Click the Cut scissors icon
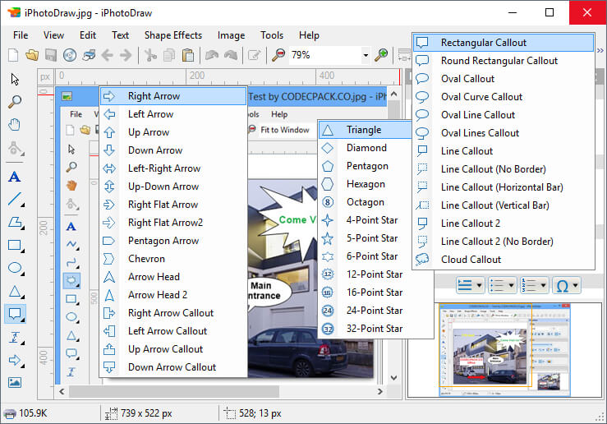This screenshot has height=424, width=607. [x=150, y=55]
